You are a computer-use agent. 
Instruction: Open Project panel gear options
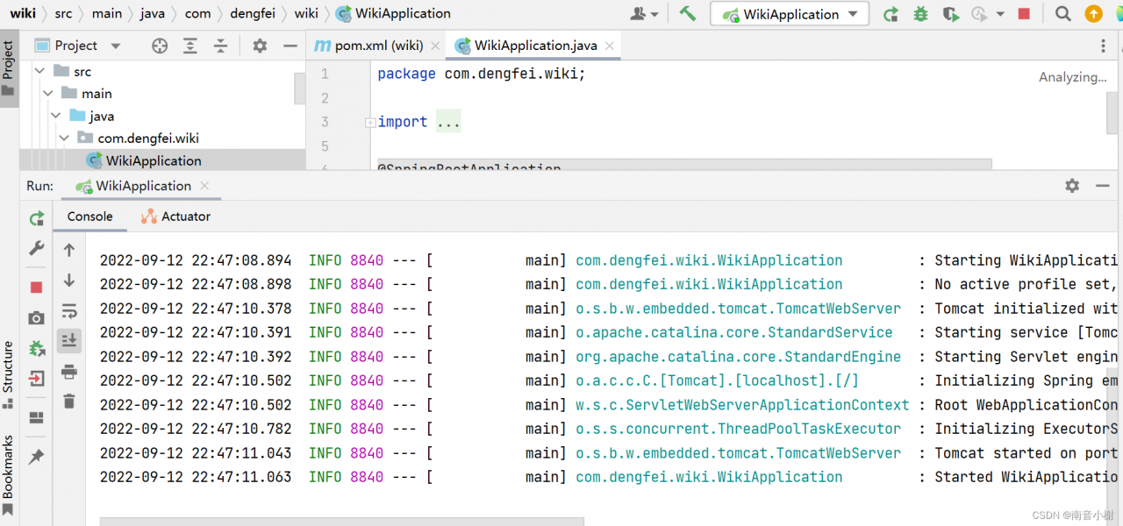(x=260, y=46)
